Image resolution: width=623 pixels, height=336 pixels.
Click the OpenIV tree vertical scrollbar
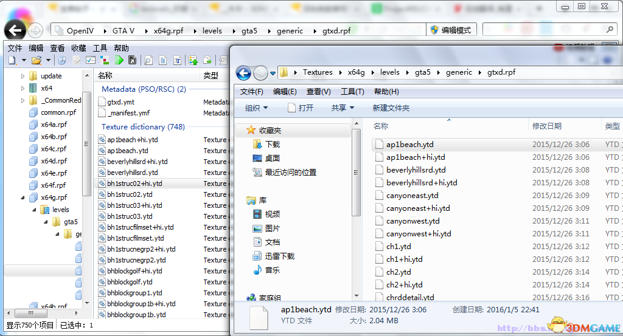coord(87,144)
